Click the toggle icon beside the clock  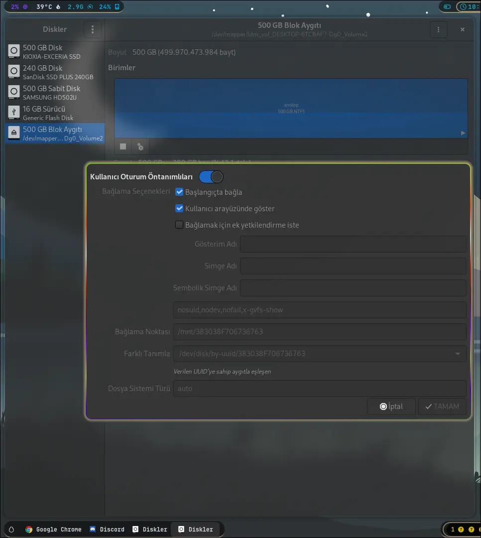[447, 6]
